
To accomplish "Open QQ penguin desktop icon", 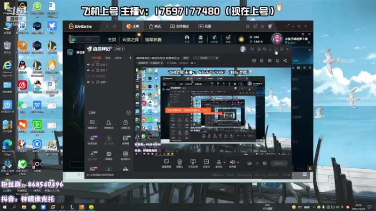I will (x=22, y=67).
